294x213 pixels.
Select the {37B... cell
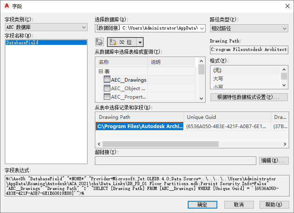(280, 127)
